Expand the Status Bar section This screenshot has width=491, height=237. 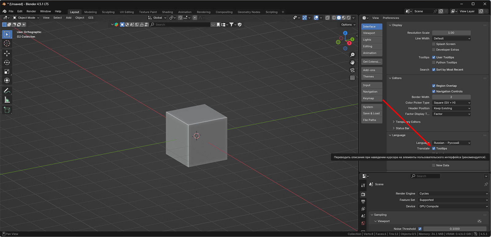point(402,128)
